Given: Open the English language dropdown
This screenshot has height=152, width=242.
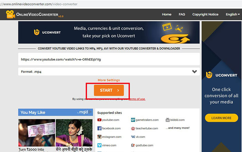Looking at the screenshot, I should click(x=232, y=15).
